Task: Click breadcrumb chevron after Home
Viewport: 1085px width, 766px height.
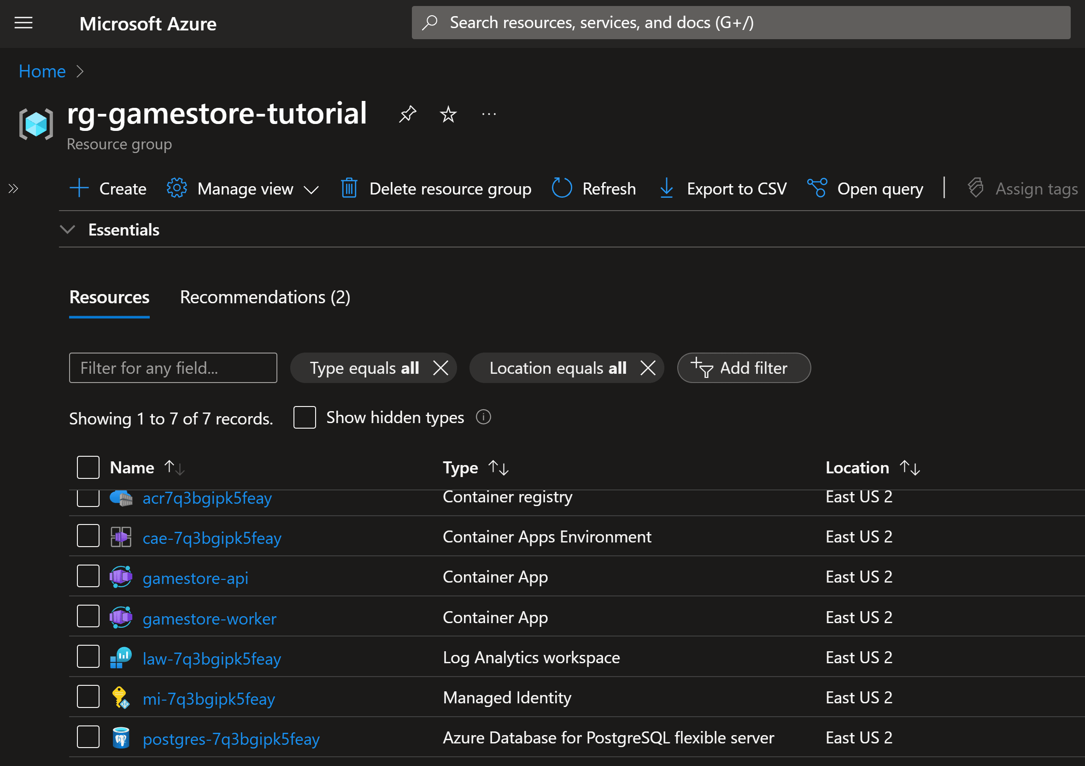Action: click(x=80, y=71)
